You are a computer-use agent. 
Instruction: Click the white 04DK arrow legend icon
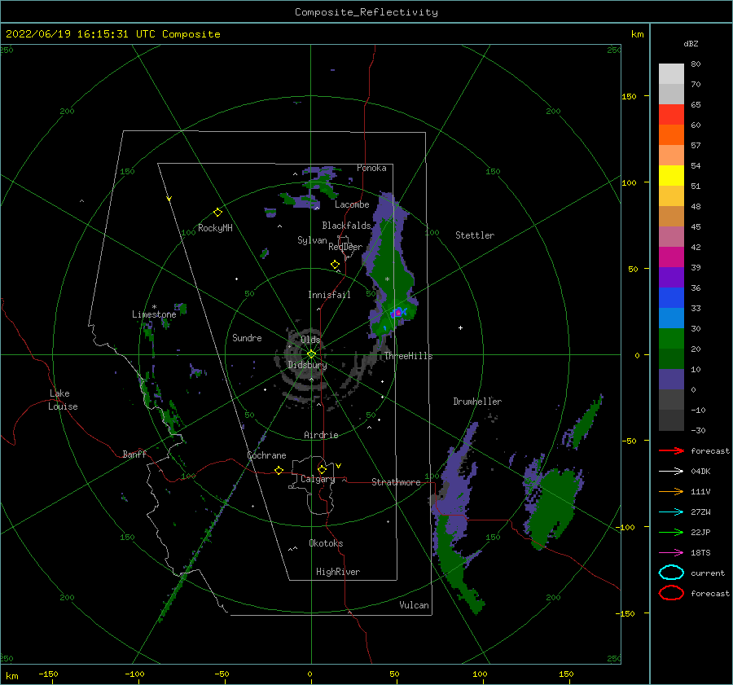tap(671, 471)
